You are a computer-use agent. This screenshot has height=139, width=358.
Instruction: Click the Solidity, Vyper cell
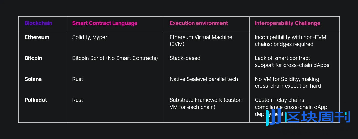click(x=90, y=37)
